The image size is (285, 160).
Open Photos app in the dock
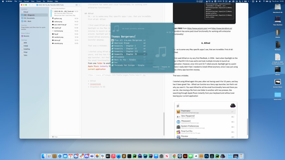tap(97, 156)
